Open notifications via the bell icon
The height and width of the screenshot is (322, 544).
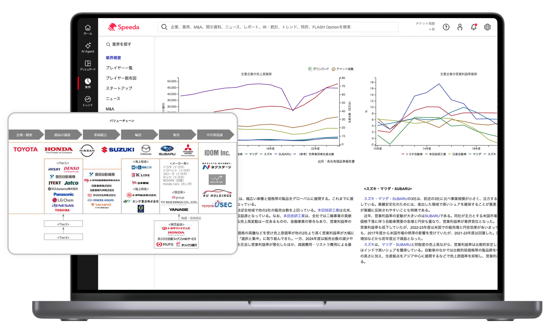point(473,27)
